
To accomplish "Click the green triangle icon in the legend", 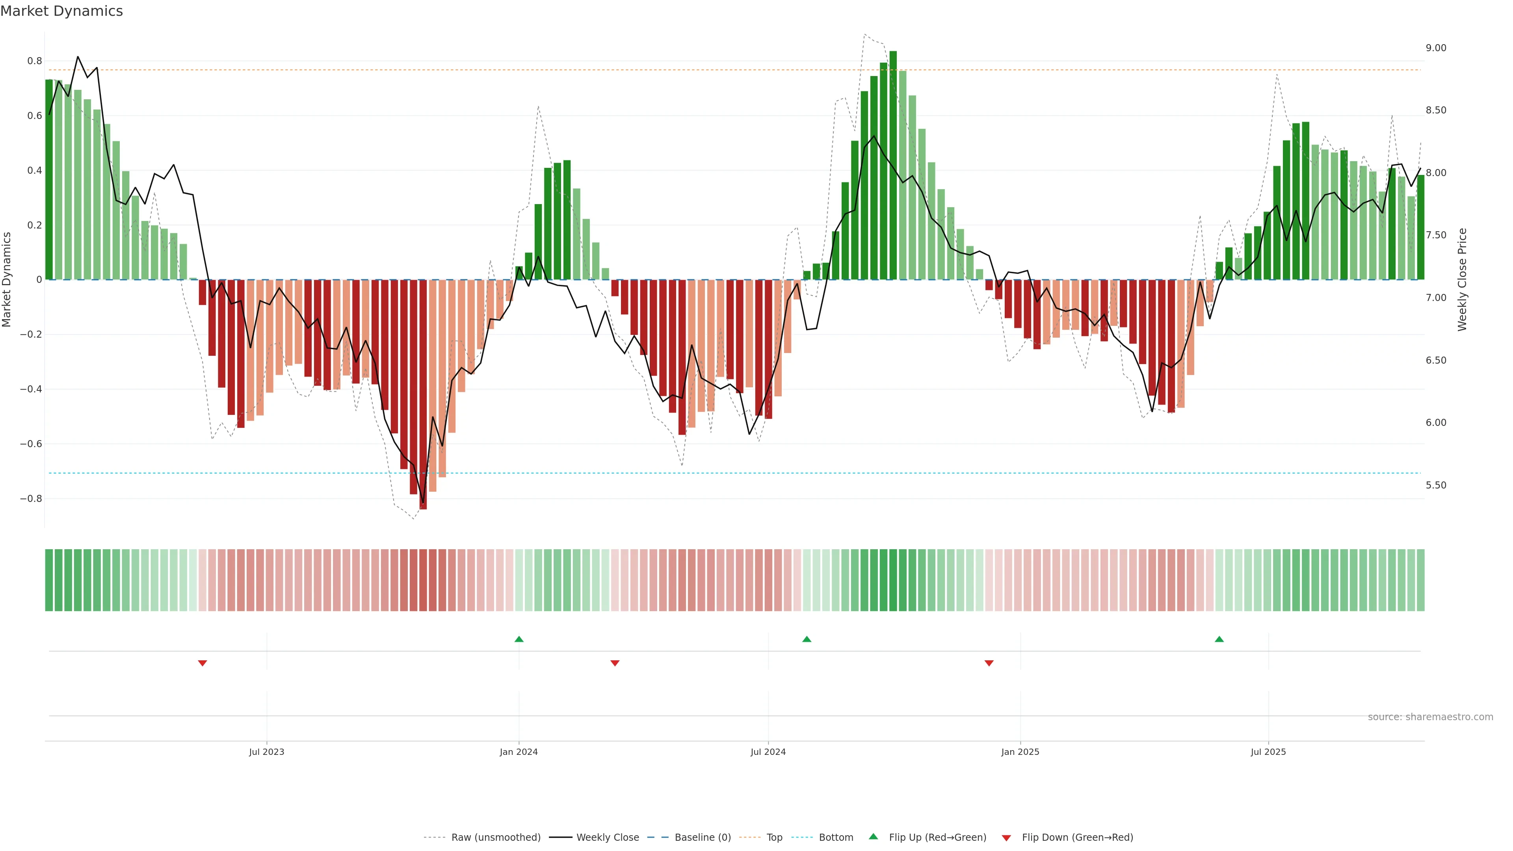I will pyautogui.click(x=874, y=836).
